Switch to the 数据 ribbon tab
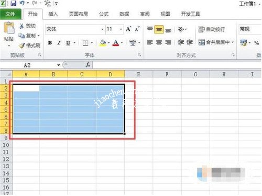Image resolution: width=262 pixels, height=196 pixels. pyautogui.click(x=124, y=14)
